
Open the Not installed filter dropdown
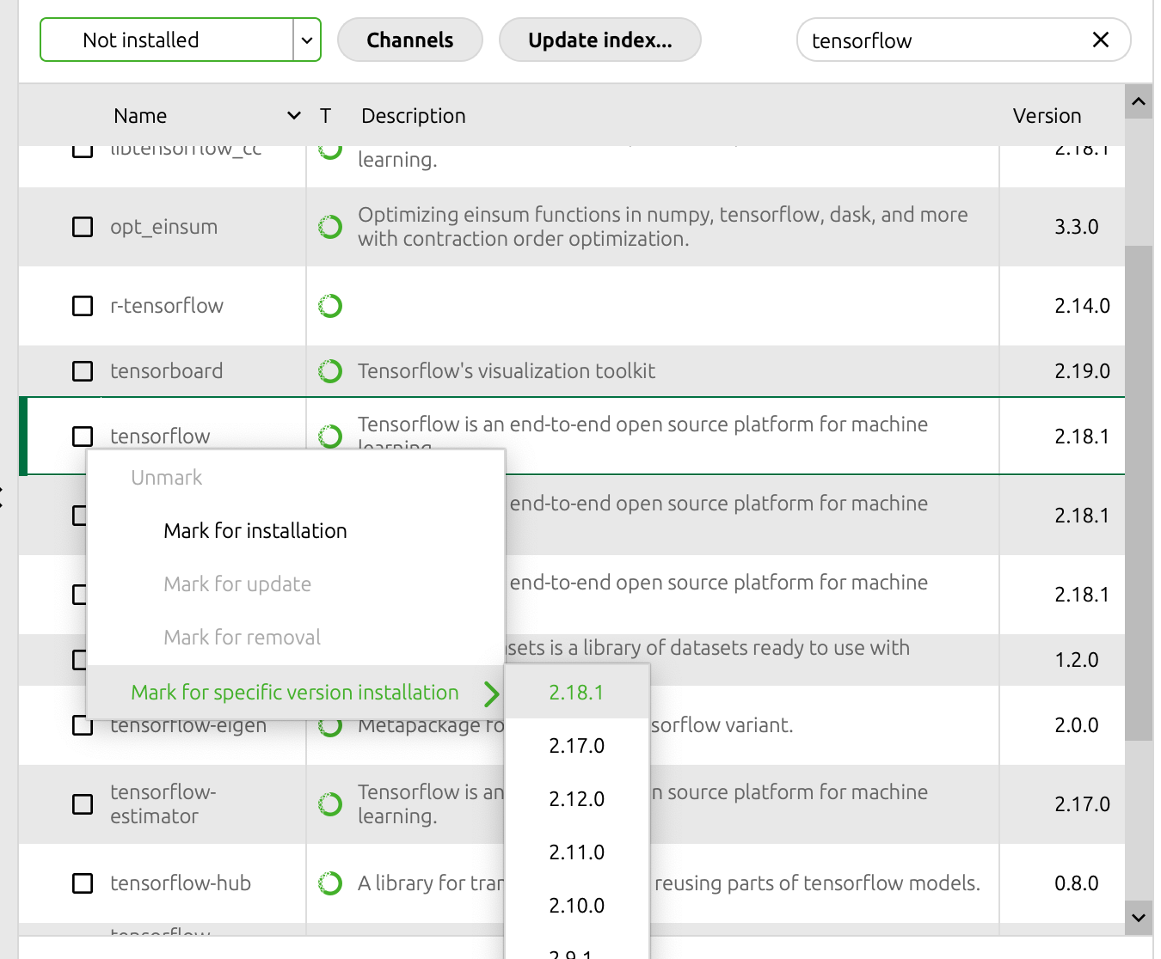(x=307, y=40)
